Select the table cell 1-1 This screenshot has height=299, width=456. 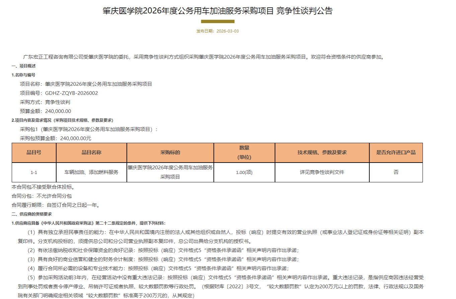coord(34,172)
